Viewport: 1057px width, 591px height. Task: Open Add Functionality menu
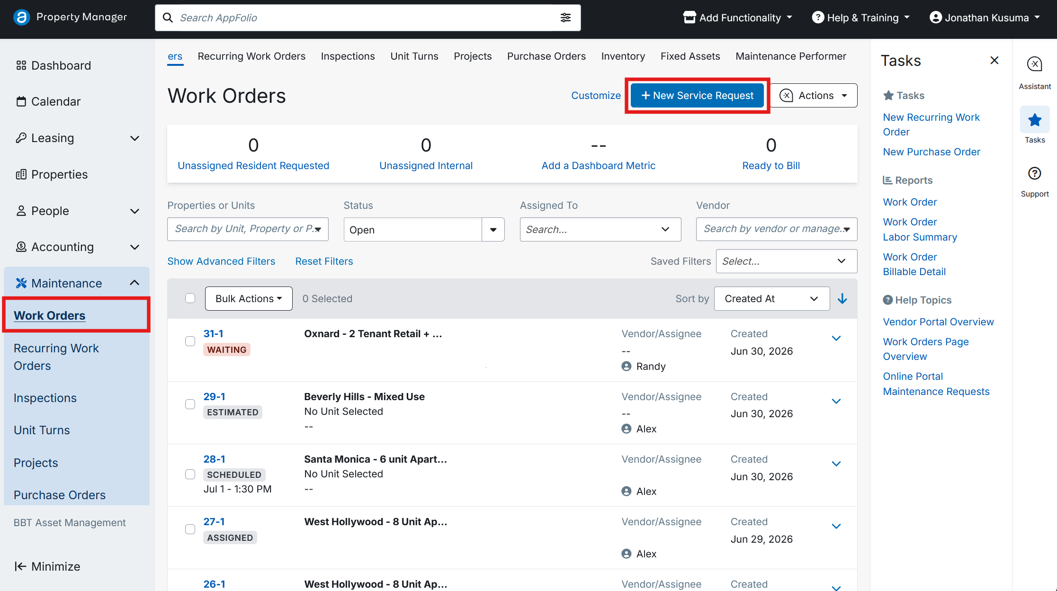(738, 18)
